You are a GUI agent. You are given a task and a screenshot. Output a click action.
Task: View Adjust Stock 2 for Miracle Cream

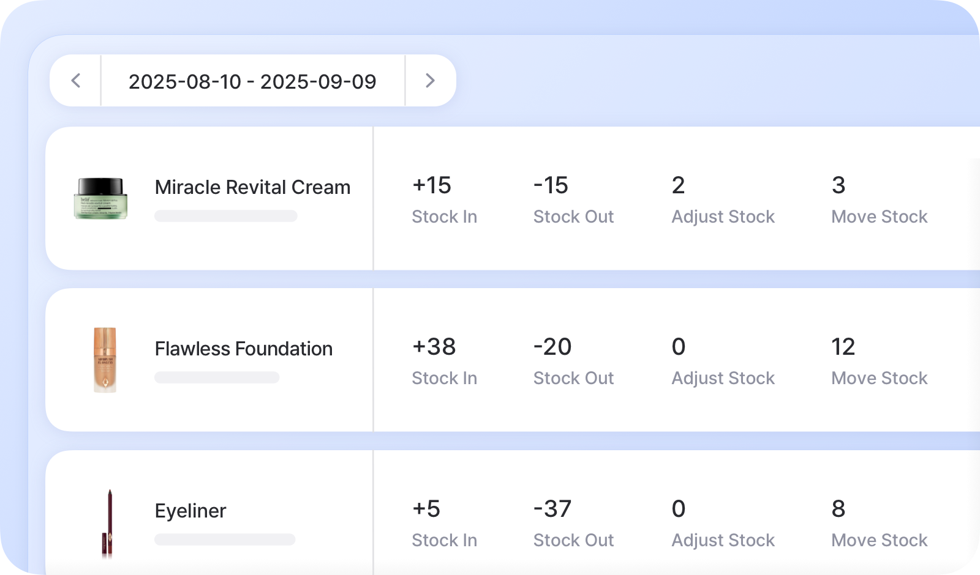coord(678,186)
